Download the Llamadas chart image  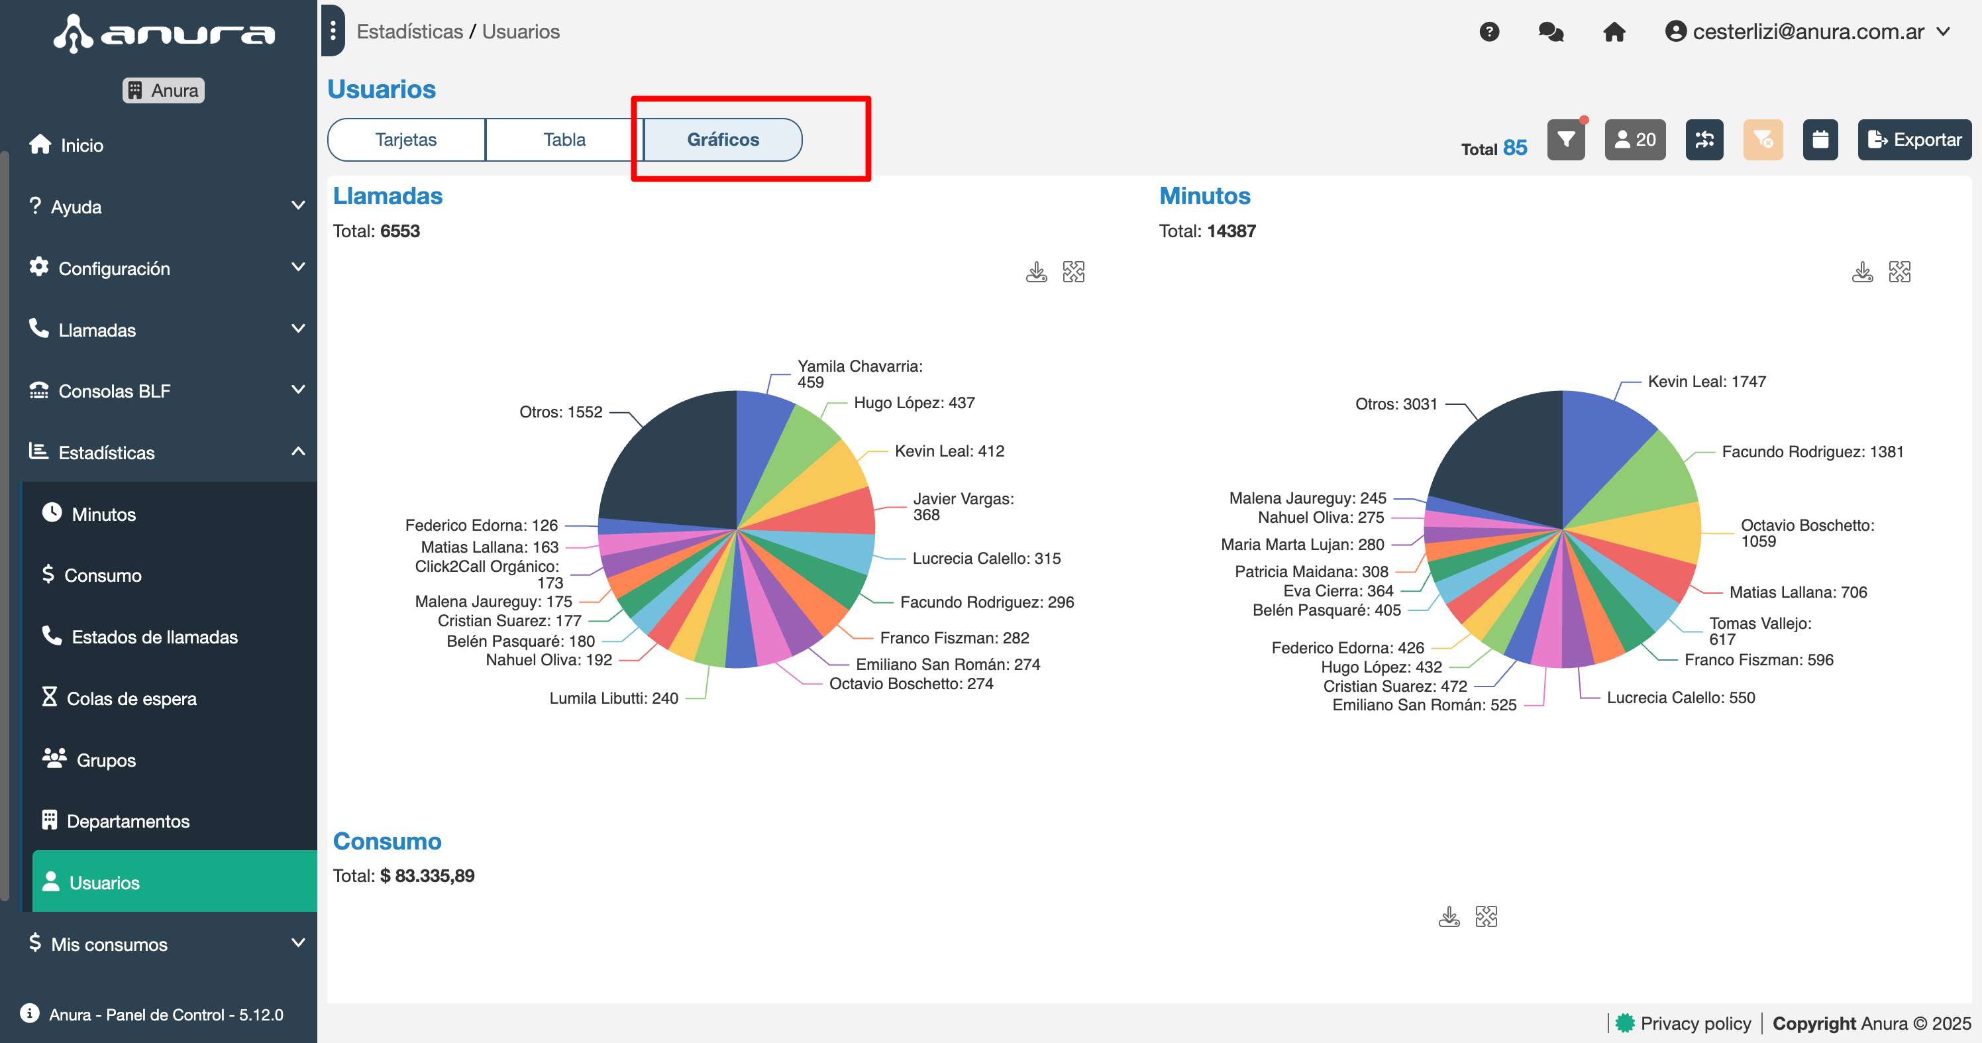[x=1037, y=272]
